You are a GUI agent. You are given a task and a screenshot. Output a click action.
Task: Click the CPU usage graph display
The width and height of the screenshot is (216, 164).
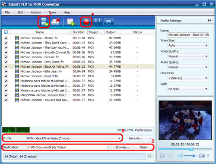coord(16,130)
